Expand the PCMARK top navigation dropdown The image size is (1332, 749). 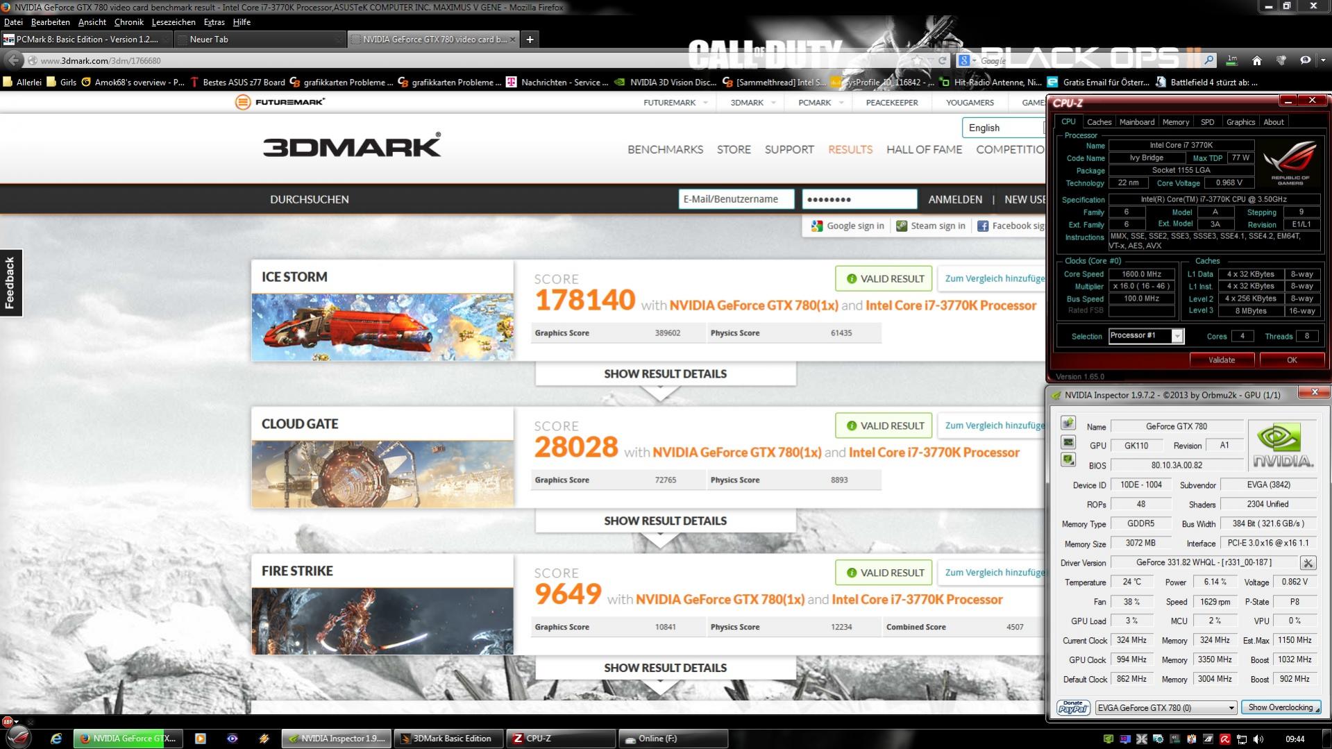coord(841,103)
